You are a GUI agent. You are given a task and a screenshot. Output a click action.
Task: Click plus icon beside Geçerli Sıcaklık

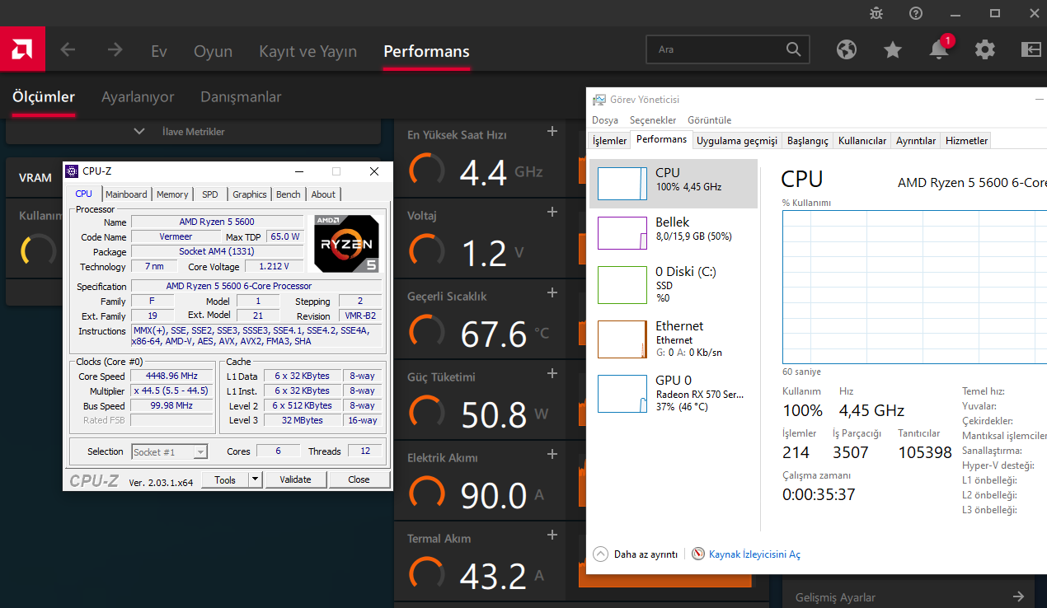click(x=552, y=292)
